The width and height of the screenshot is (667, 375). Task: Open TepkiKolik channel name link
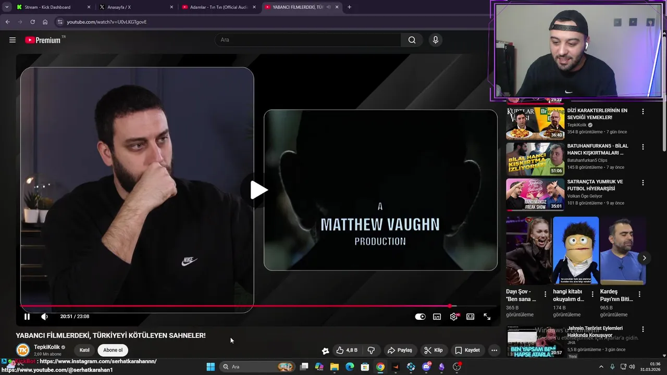pyautogui.click(x=47, y=347)
